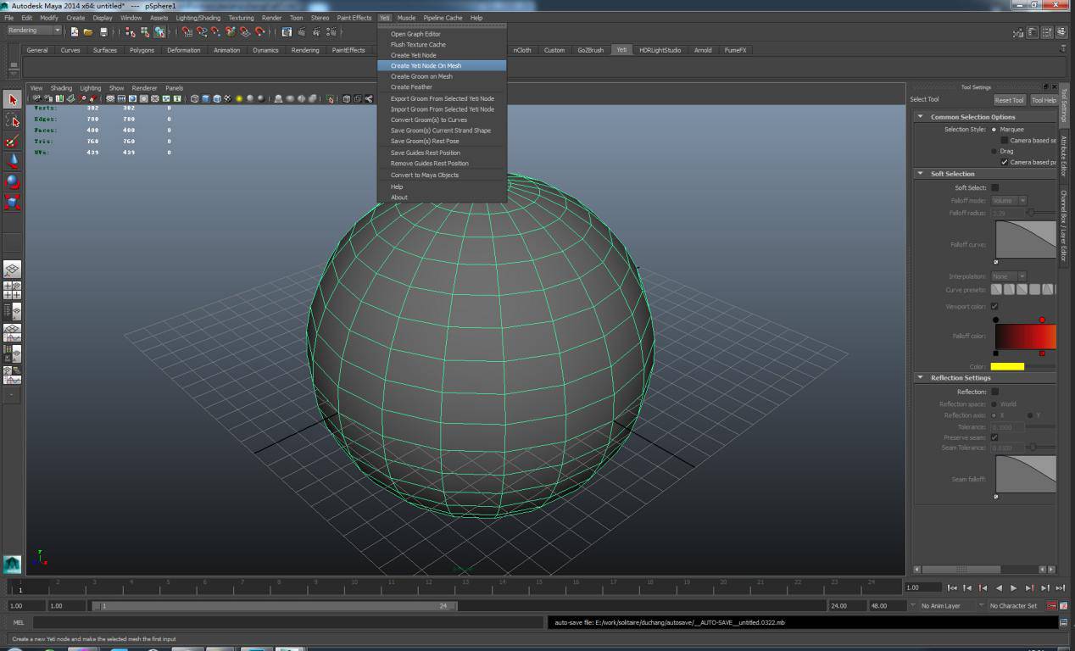The height and width of the screenshot is (651, 1075).
Task: Select the arrow Select tool in toolbox
Action: [x=12, y=100]
